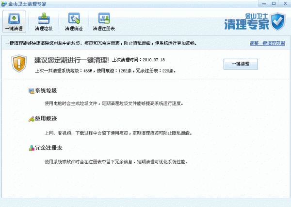Click the 使用痕迹 pencil icon
The height and width of the screenshot is (207, 291).
[32, 119]
